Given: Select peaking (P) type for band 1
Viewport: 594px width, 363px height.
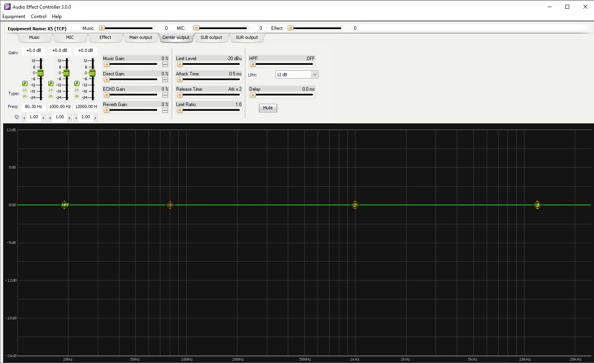Looking at the screenshot, I should click(x=25, y=83).
